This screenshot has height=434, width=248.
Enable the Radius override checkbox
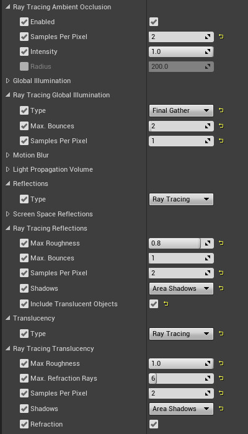[x=24, y=66]
